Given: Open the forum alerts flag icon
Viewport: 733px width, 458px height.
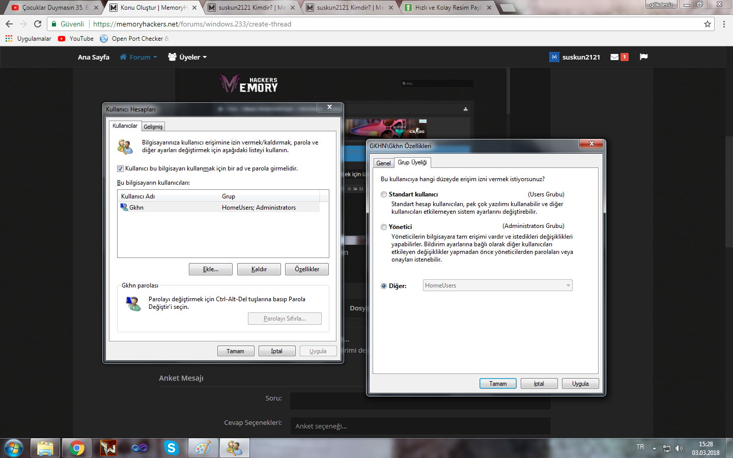Looking at the screenshot, I should point(643,57).
